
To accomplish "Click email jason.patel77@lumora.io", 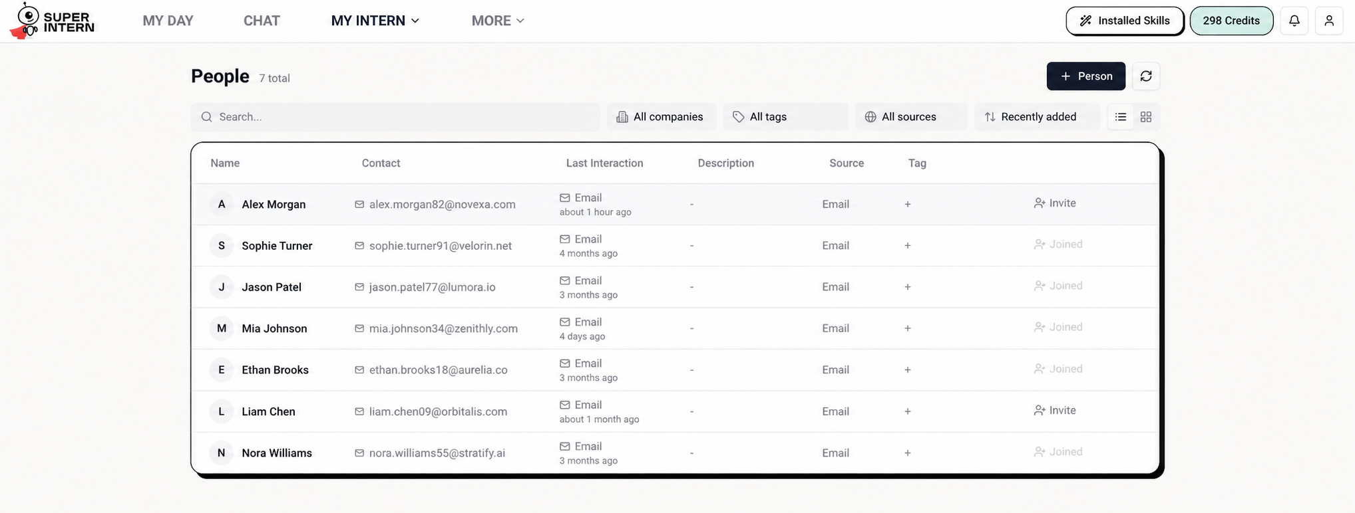I will point(433,287).
